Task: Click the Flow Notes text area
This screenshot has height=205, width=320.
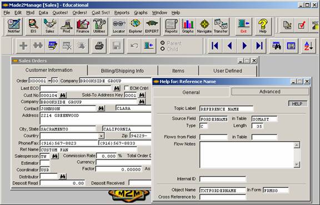Action: [x=247, y=155]
